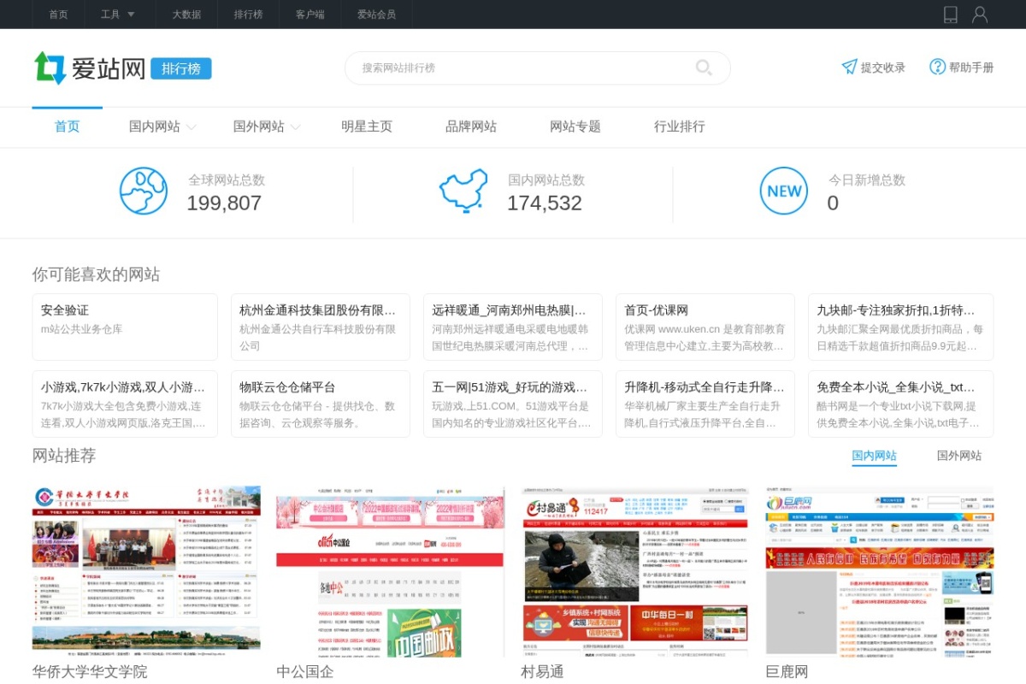Click the 174,532 domestic site count

pyautogui.click(x=545, y=203)
